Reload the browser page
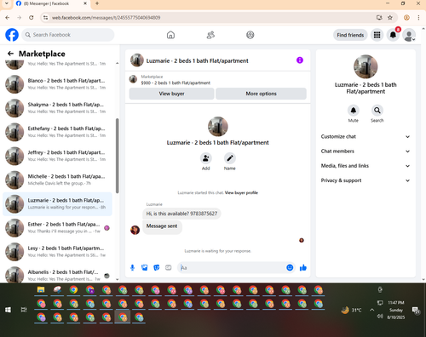Viewport: 426px width, 337px height. (32, 18)
